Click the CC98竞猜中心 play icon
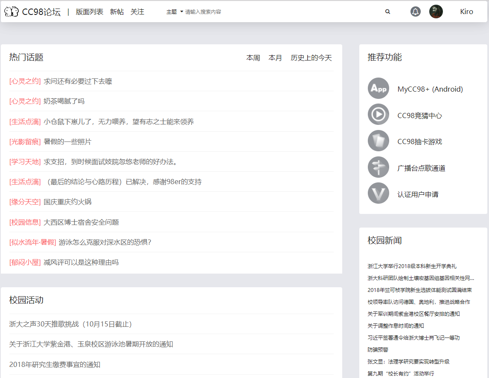 tap(378, 115)
